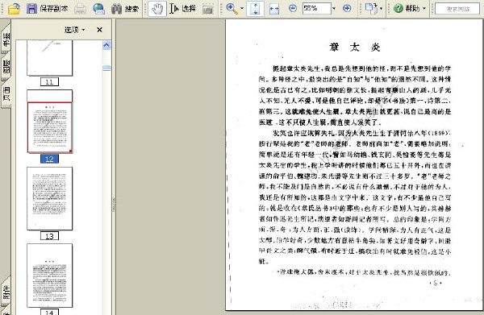Click the web search input field
484x315 pixels.
[x=457, y=9]
